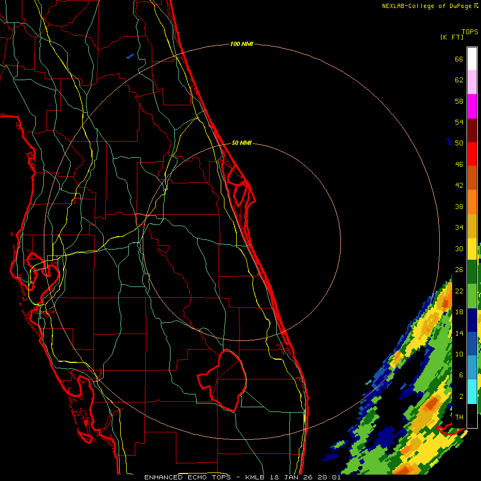Click the 66 value on the scale
Viewport: 481px width, 481px height.
click(x=459, y=59)
